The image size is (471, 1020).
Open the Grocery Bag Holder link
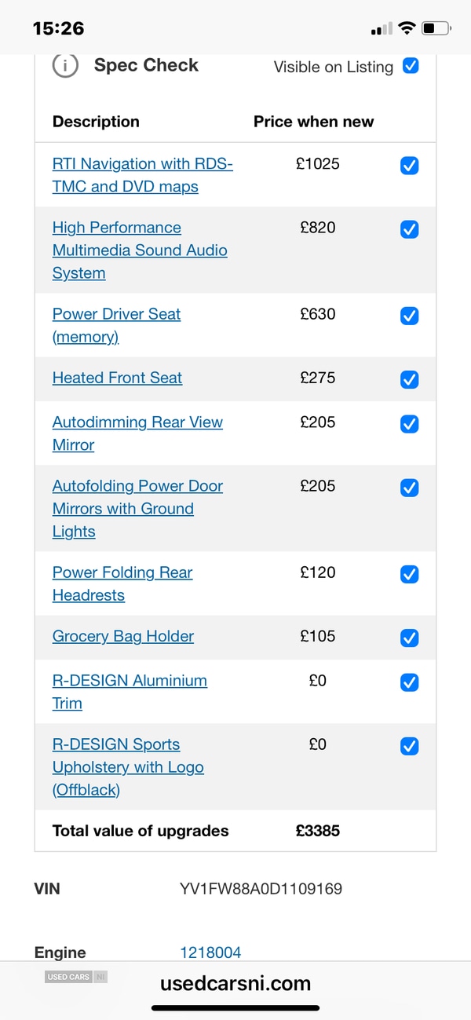(122, 636)
